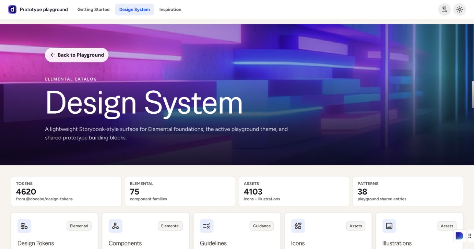Open the Guidelines card title

coord(213,243)
